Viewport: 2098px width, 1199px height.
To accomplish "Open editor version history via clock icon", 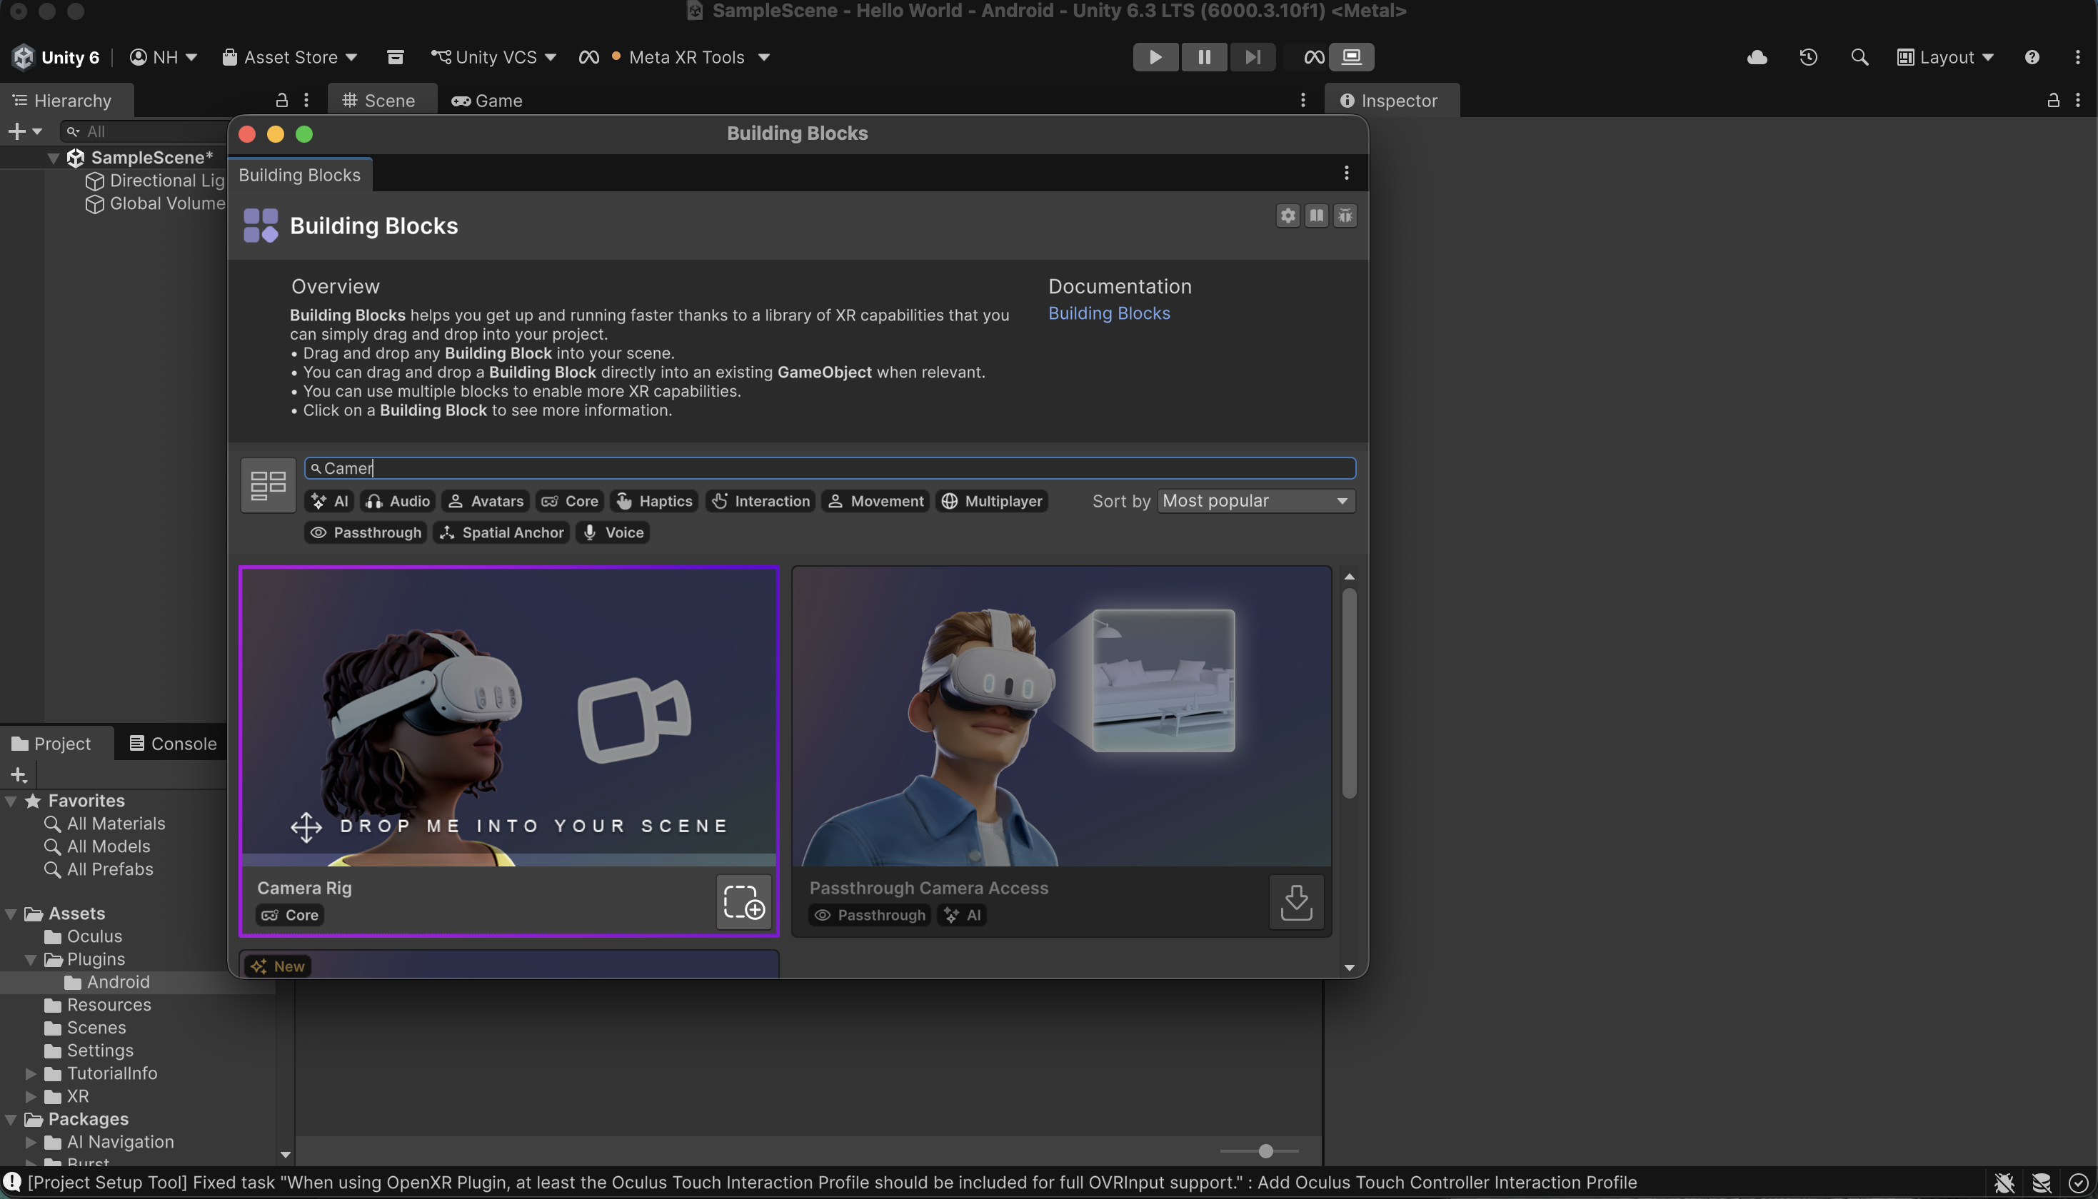I will coord(1808,56).
